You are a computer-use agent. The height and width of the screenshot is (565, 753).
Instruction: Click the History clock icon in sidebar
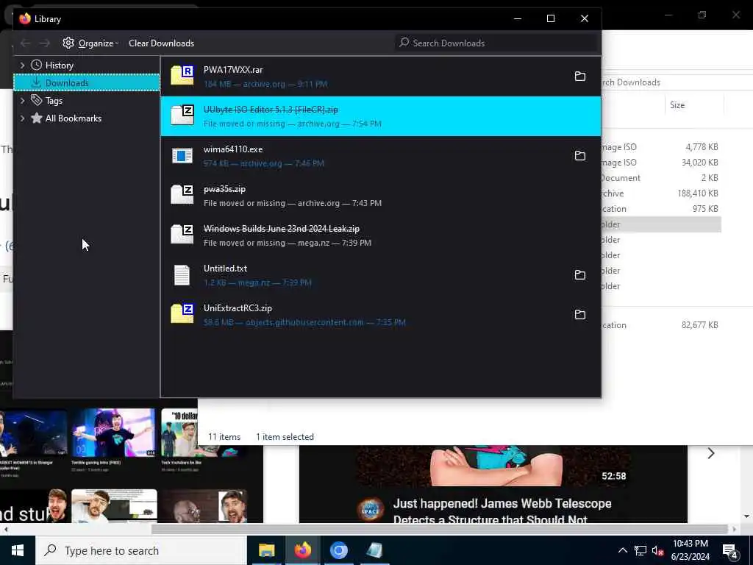37,65
